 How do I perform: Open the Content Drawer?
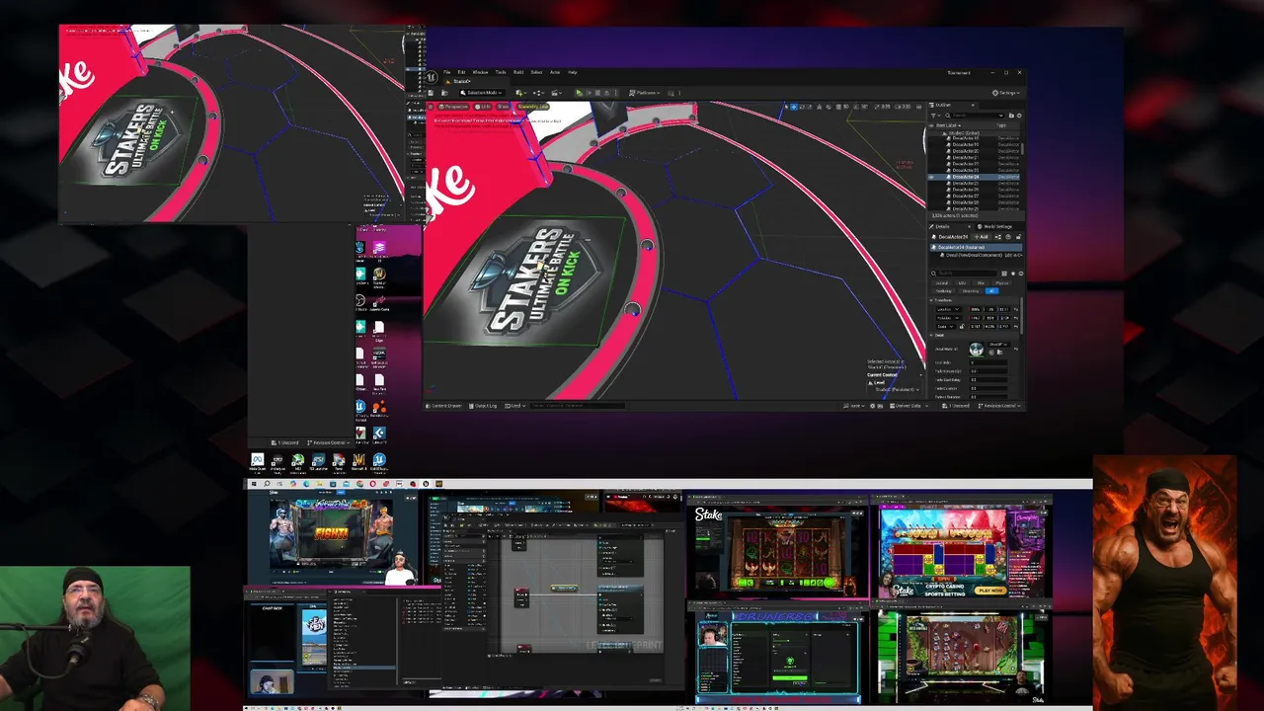coord(443,406)
